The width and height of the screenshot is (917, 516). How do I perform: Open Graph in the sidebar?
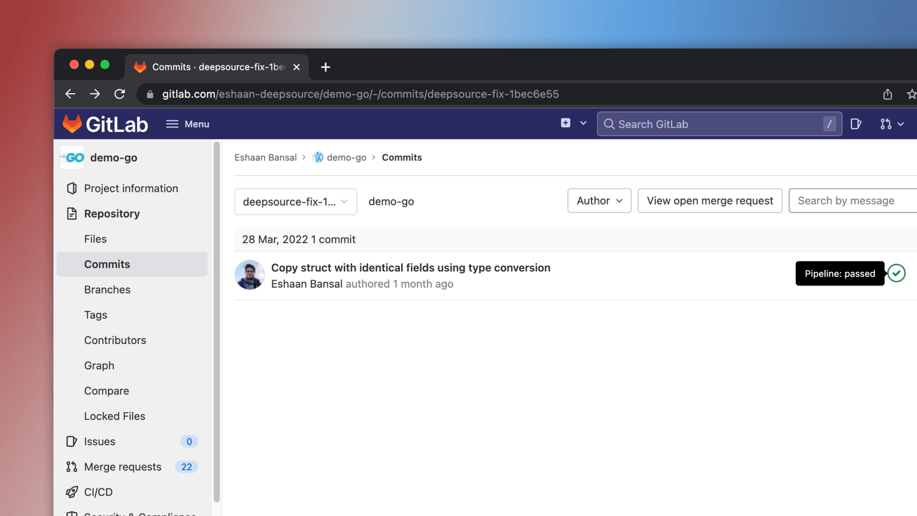99,365
